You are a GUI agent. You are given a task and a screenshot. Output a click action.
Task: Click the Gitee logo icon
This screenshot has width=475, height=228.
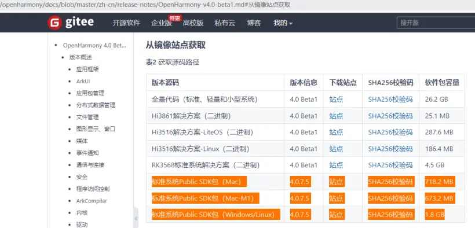click(54, 23)
